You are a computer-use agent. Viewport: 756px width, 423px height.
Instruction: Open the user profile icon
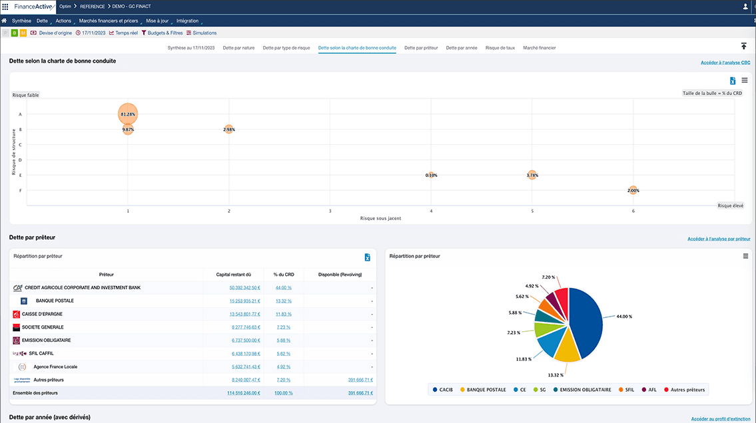[745, 7]
